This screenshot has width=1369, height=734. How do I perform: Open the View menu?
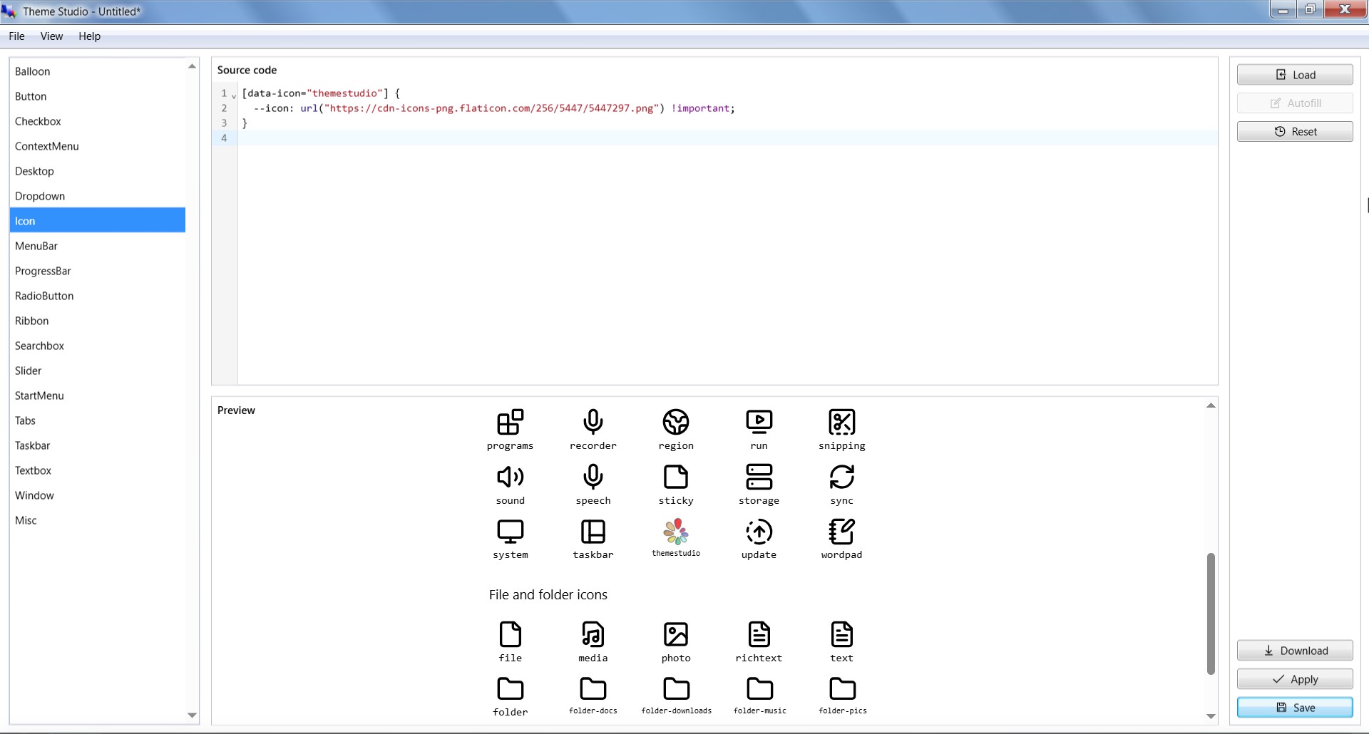pyautogui.click(x=51, y=36)
